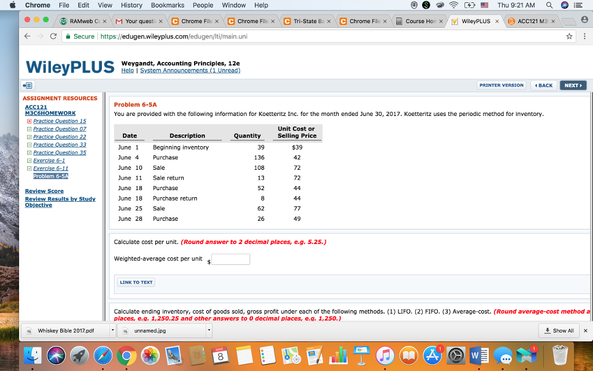Open the ACC121 M3C6HOMEWORK link
This screenshot has height=371, width=593.
click(50, 110)
